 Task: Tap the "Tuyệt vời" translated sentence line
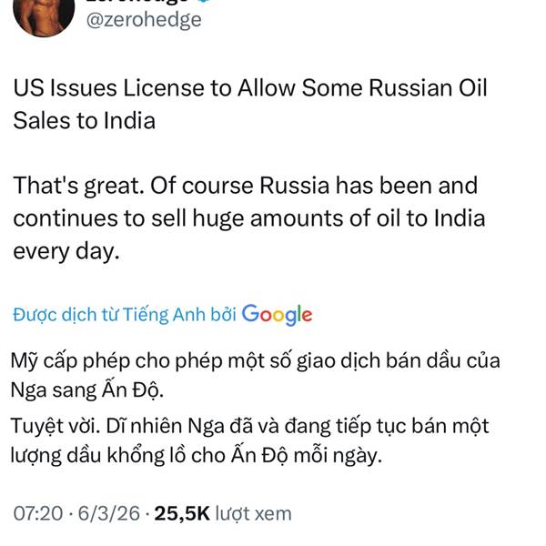pyautogui.click(x=251, y=424)
